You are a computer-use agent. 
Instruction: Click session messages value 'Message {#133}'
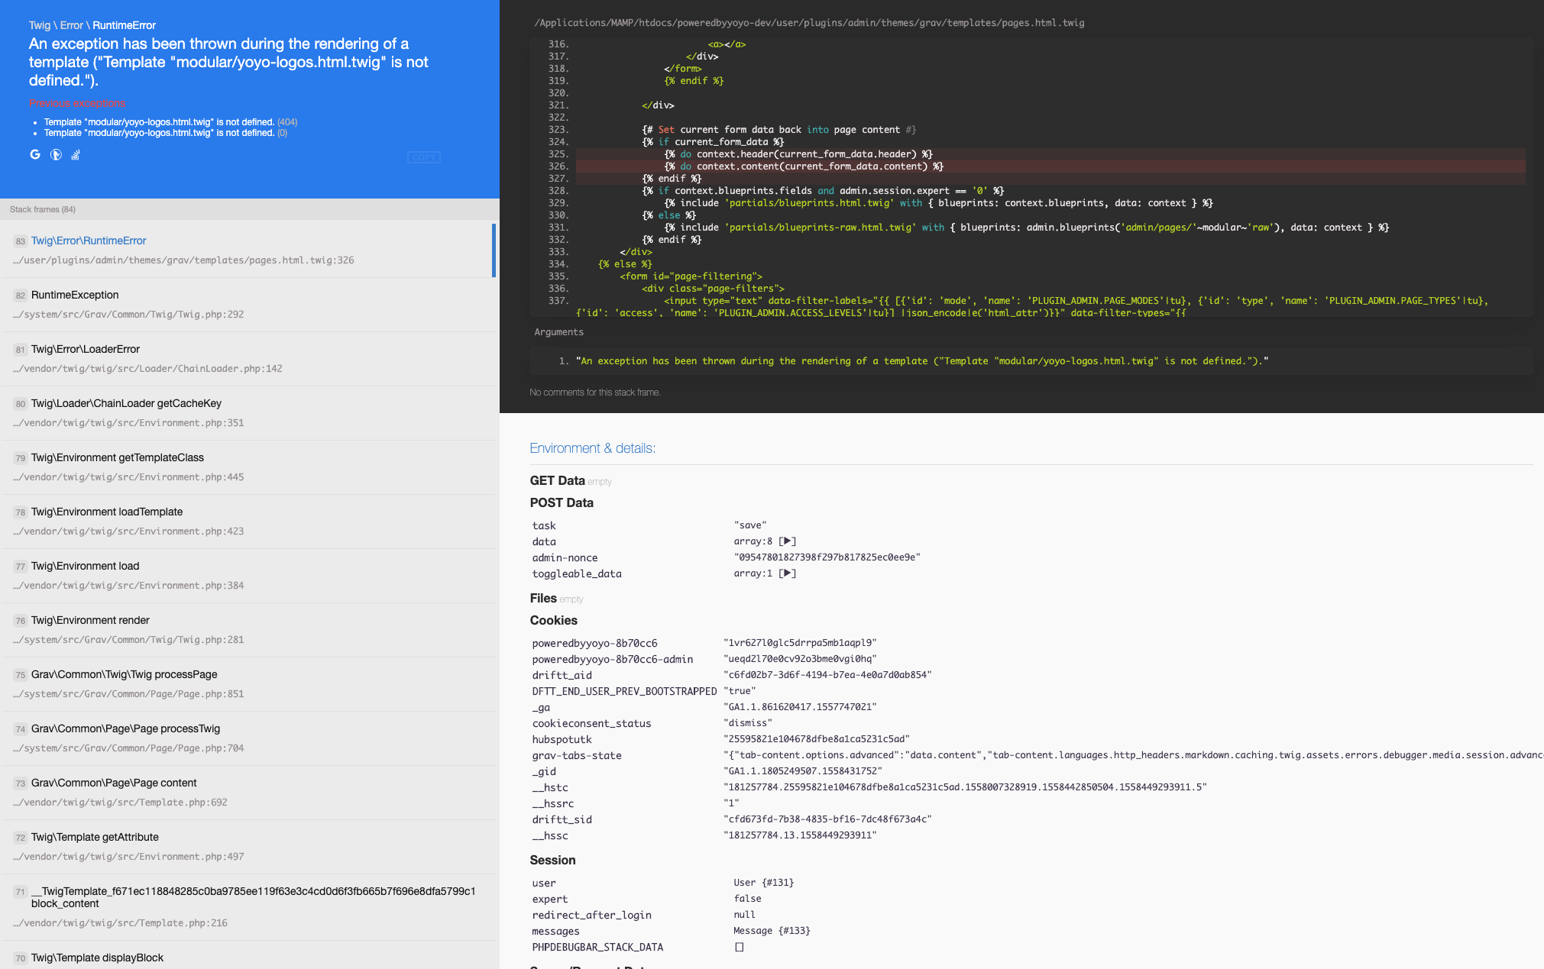(772, 931)
